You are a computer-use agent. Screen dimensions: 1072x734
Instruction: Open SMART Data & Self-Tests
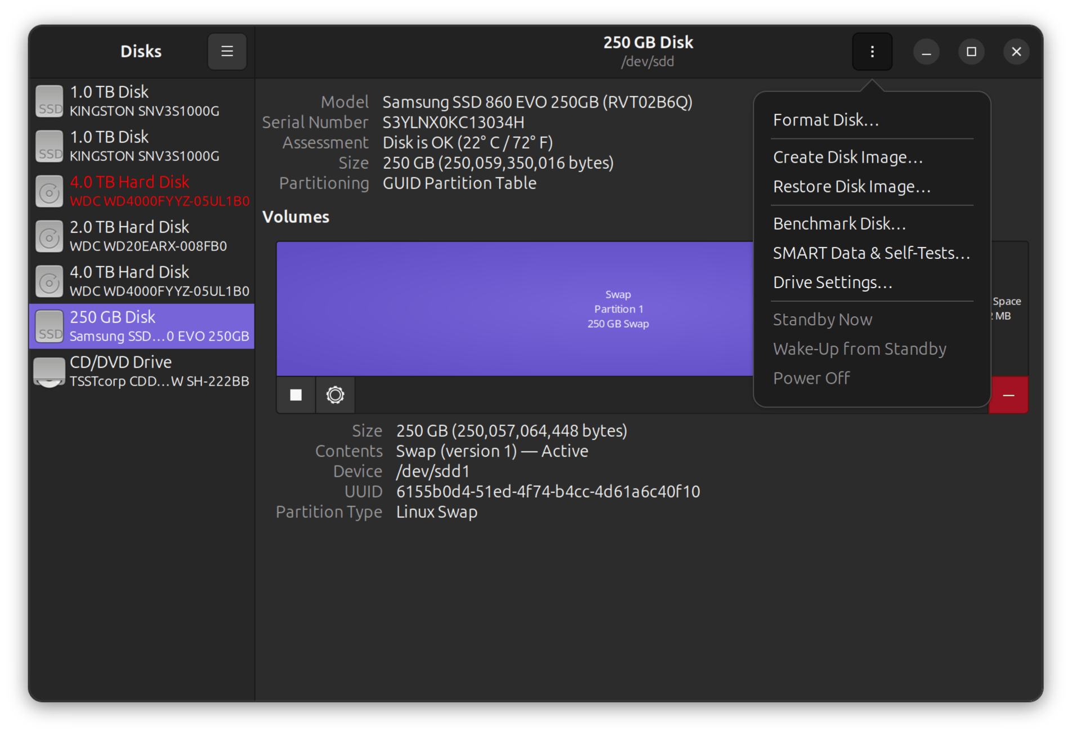click(871, 253)
